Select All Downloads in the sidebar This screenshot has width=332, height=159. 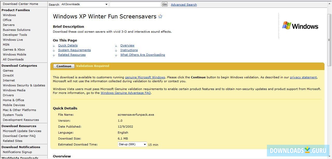click(x=13, y=59)
